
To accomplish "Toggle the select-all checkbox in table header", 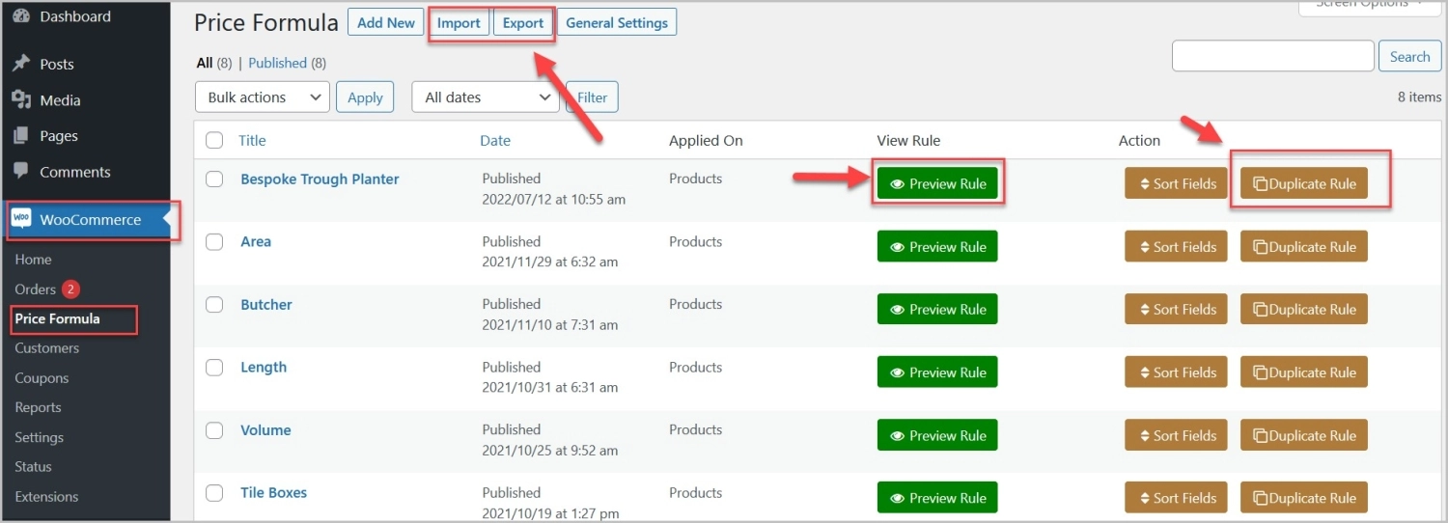I will (x=214, y=141).
